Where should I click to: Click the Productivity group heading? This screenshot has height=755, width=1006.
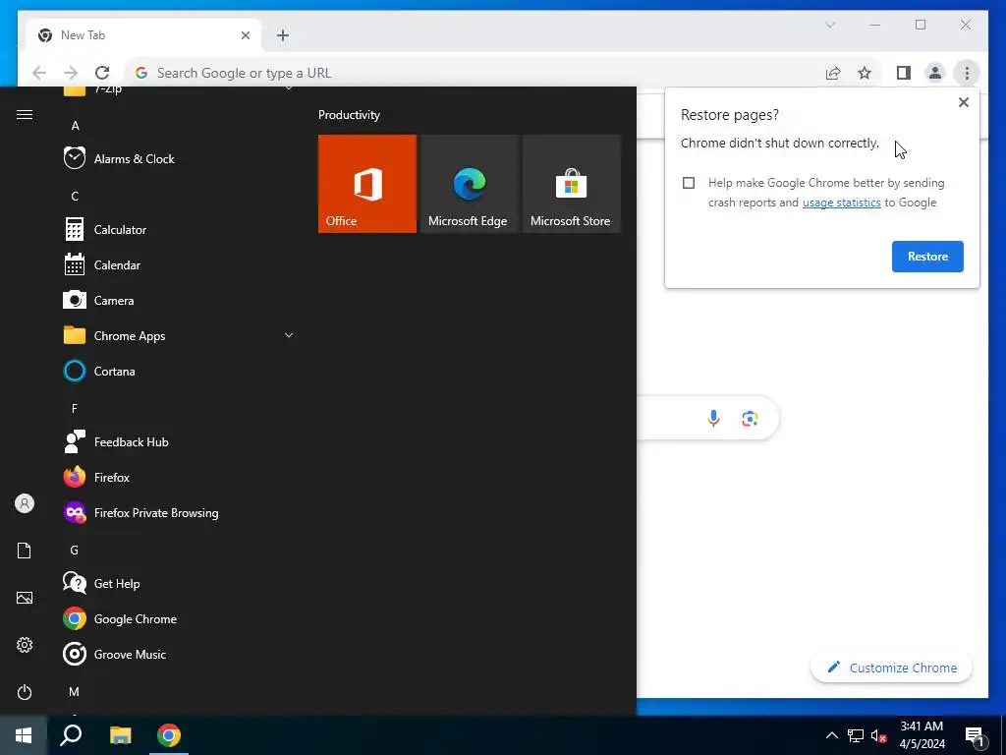pyautogui.click(x=349, y=115)
